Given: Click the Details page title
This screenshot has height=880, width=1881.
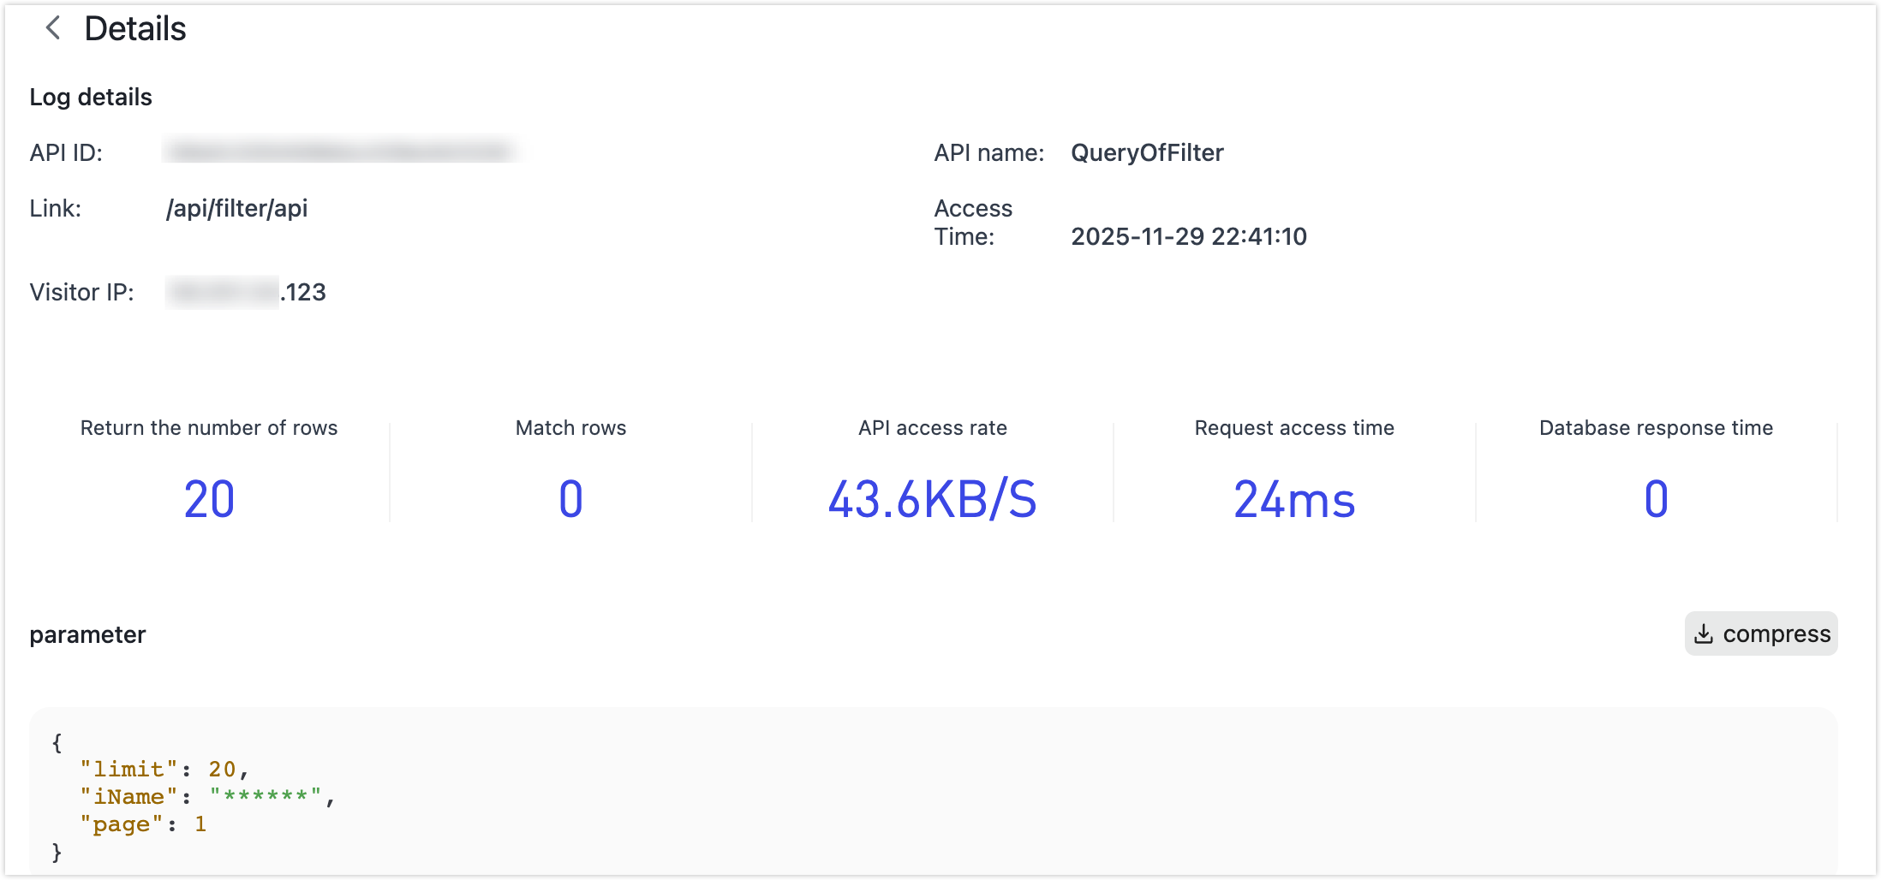Looking at the screenshot, I should (134, 29).
